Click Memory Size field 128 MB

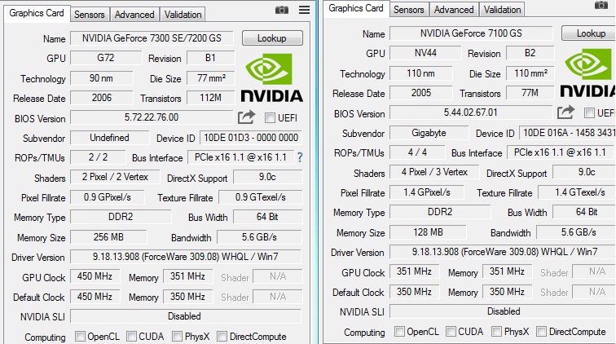click(x=428, y=232)
